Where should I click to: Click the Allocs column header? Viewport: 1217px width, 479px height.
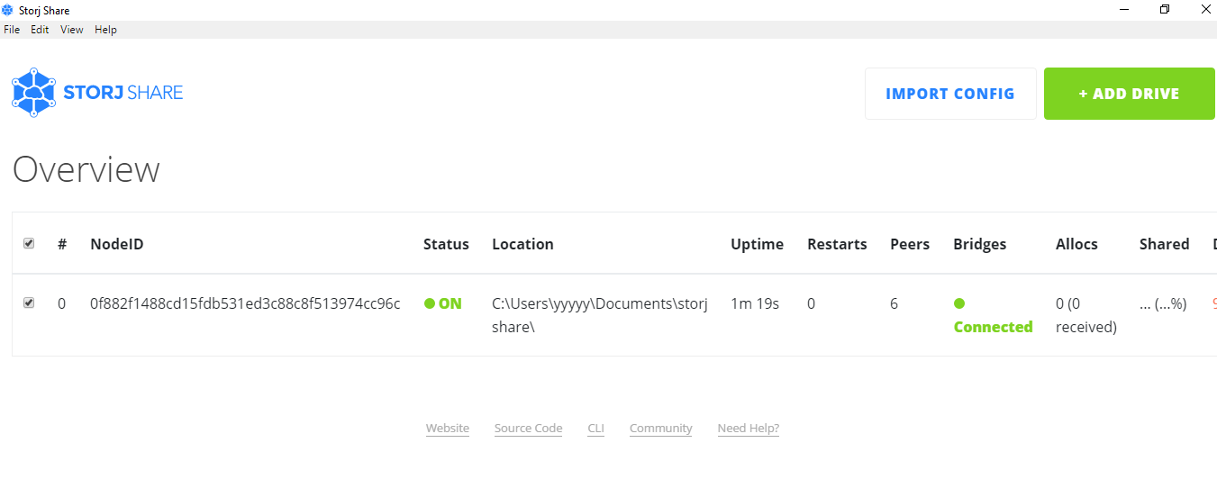pos(1076,244)
